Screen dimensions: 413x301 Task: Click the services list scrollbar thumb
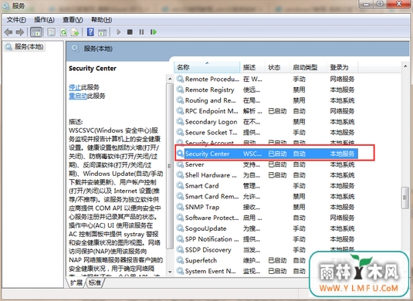click(x=405, y=198)
